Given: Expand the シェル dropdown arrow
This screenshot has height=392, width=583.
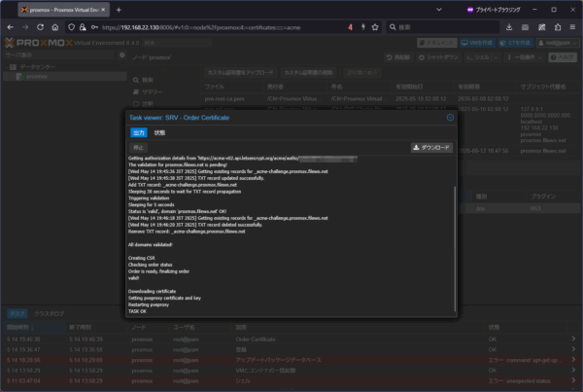Looking at the screenshot, I should (496, 57).
